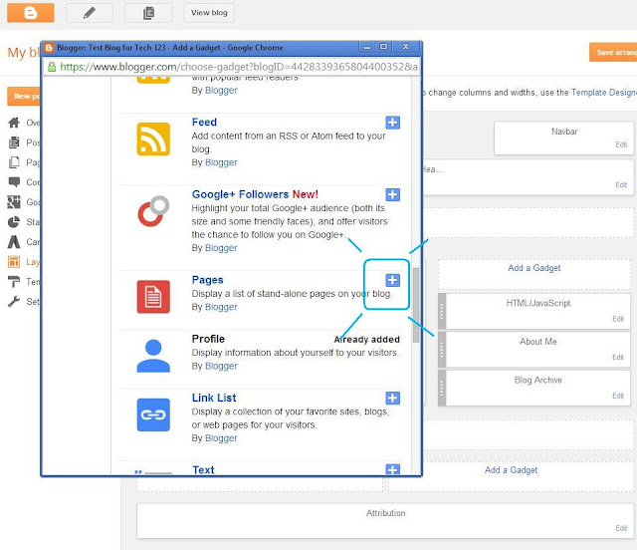Screen dimensions: 637x550
Task: Click the red Pages gadget icon
Action: click(153, 297)
